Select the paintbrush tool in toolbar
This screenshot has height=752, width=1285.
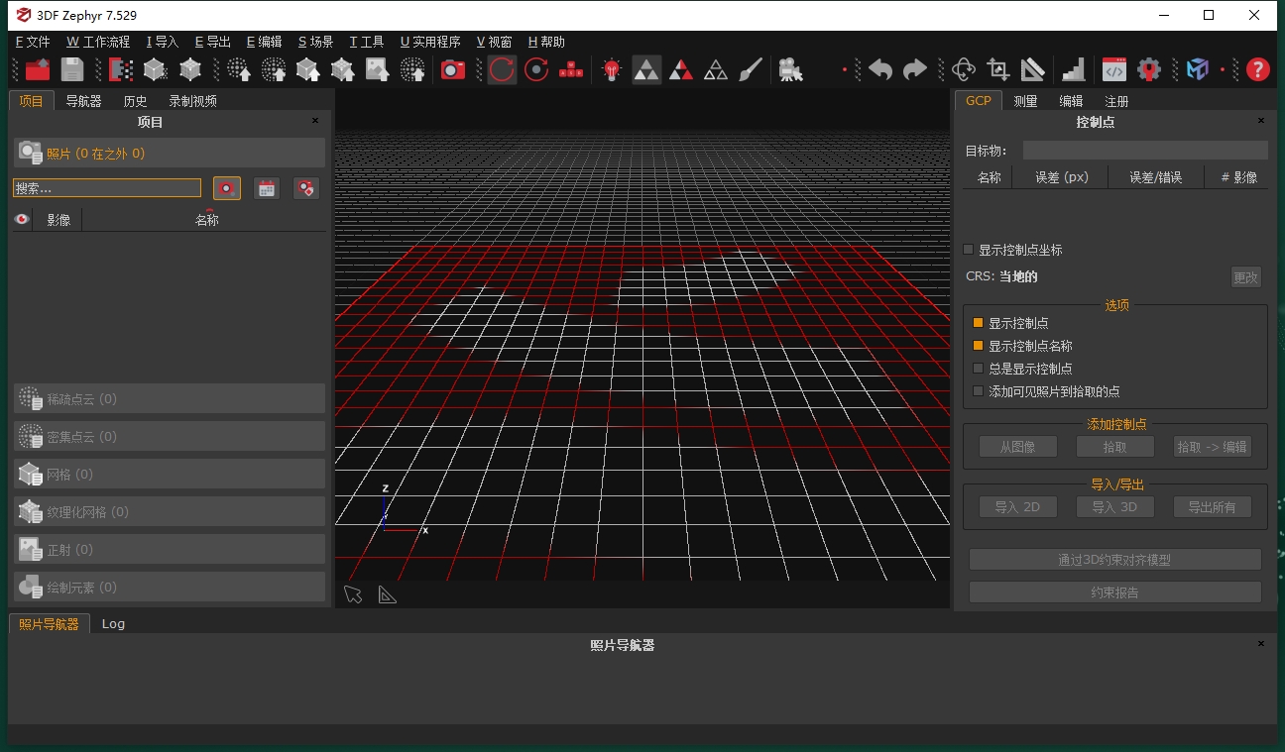pos(752,69)
